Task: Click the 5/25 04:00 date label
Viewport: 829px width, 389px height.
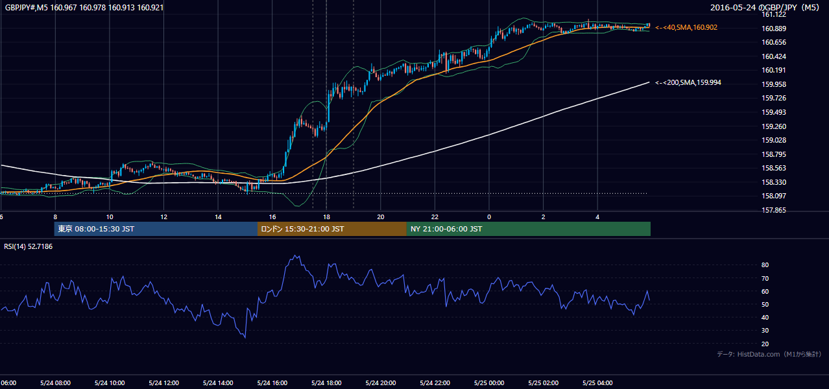Action: (597, 383)
